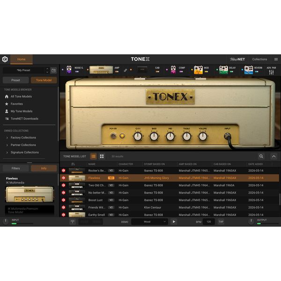Click the sort icon in list header
The image size is (281, 281).
[73, 164]
